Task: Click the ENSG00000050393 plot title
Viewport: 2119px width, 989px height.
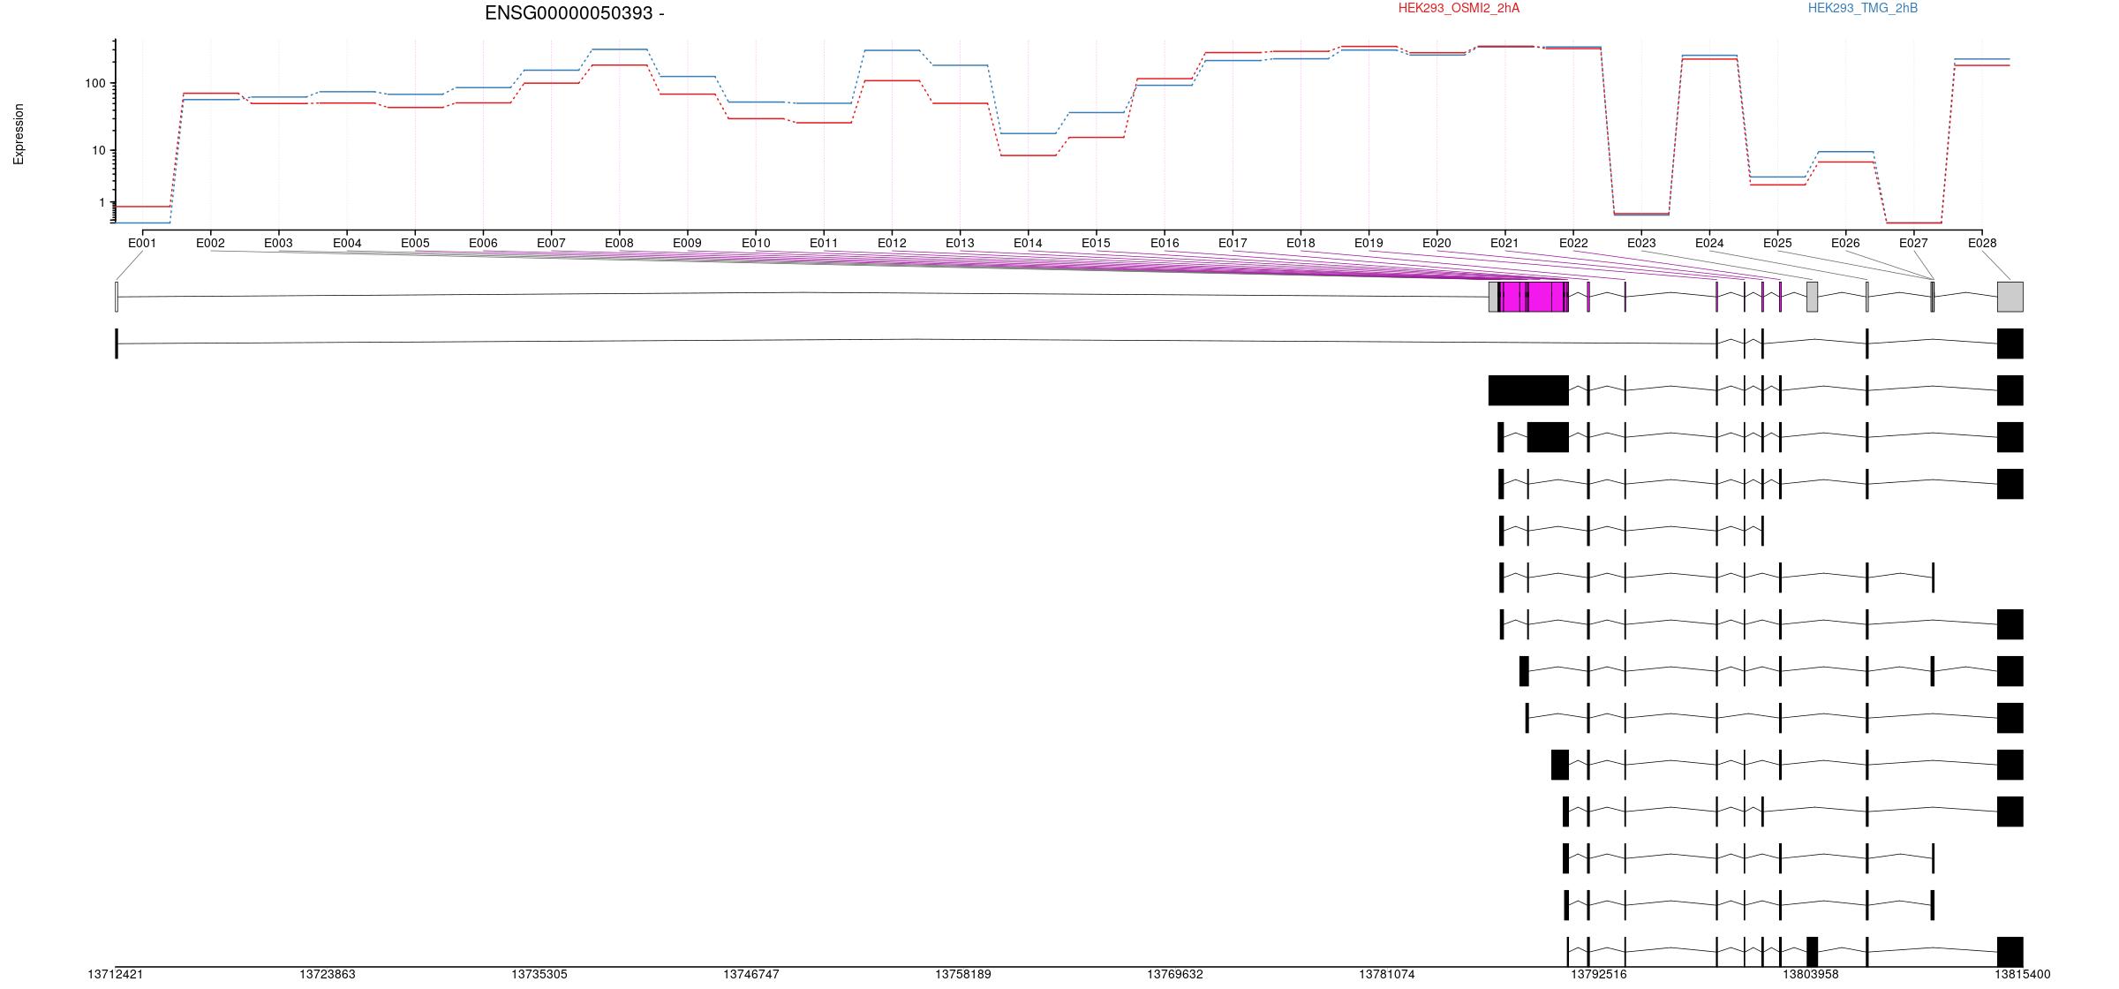Action: 574,13
